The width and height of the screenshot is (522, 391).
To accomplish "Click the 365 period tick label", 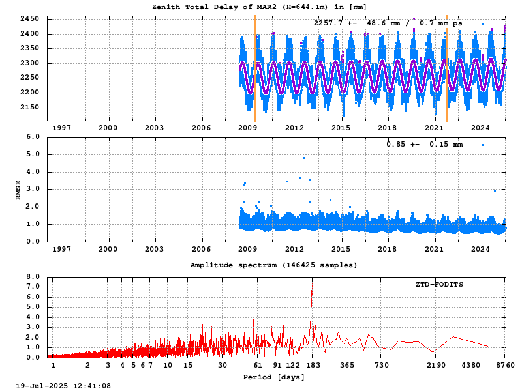I will click(x=348, y=365).
